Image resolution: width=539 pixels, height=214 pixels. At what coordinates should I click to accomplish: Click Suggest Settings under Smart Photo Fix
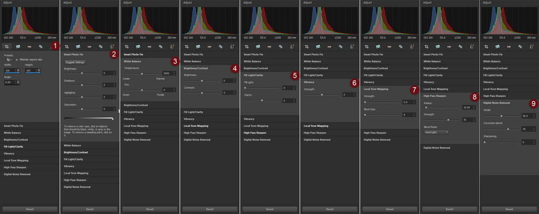[75, 62]
